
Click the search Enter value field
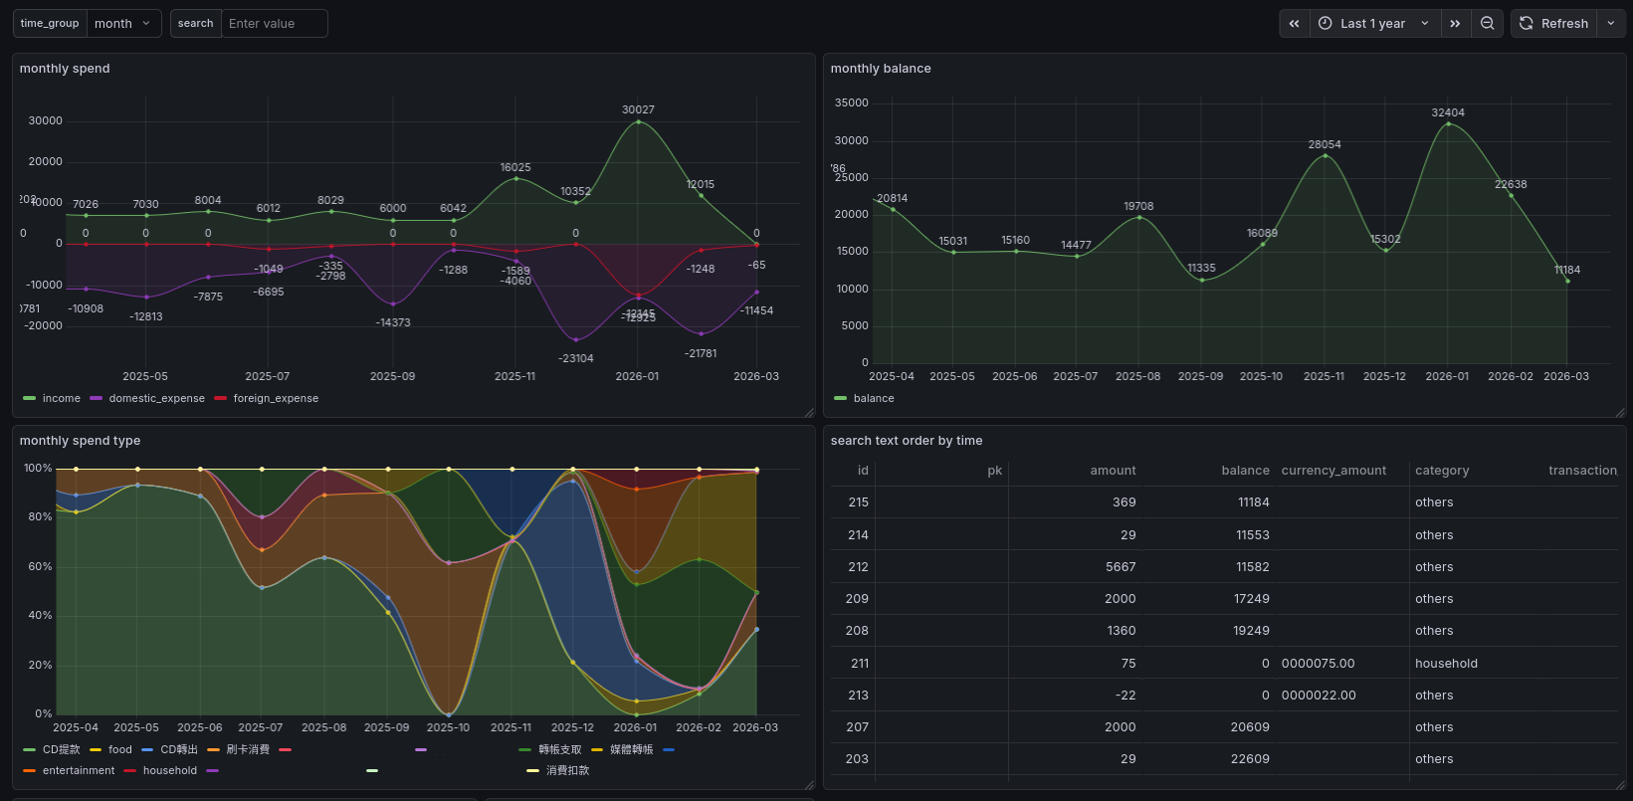coord(275,23)
